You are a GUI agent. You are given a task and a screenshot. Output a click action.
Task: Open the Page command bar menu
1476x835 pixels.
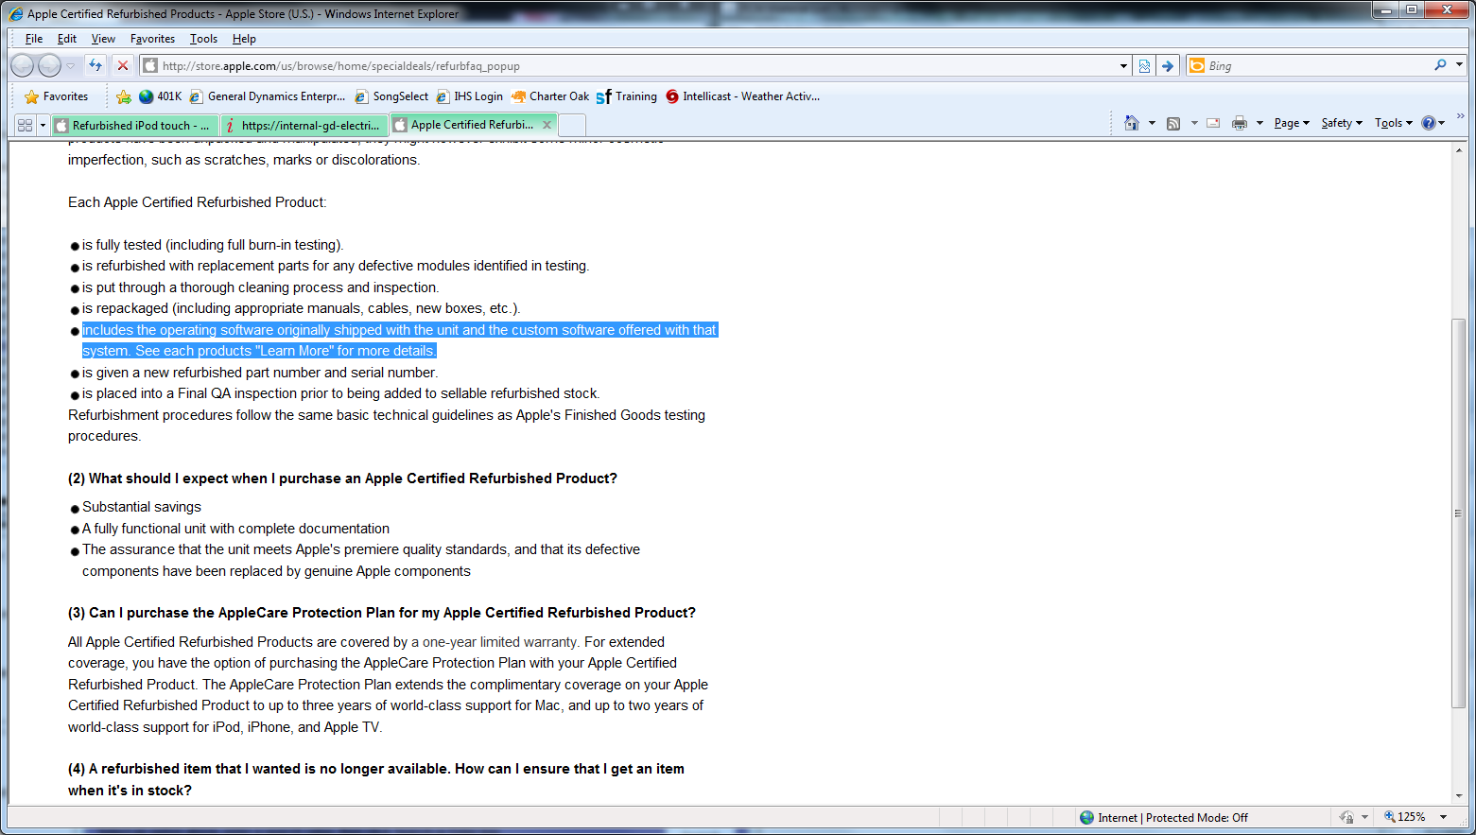tap(1292, 123)
